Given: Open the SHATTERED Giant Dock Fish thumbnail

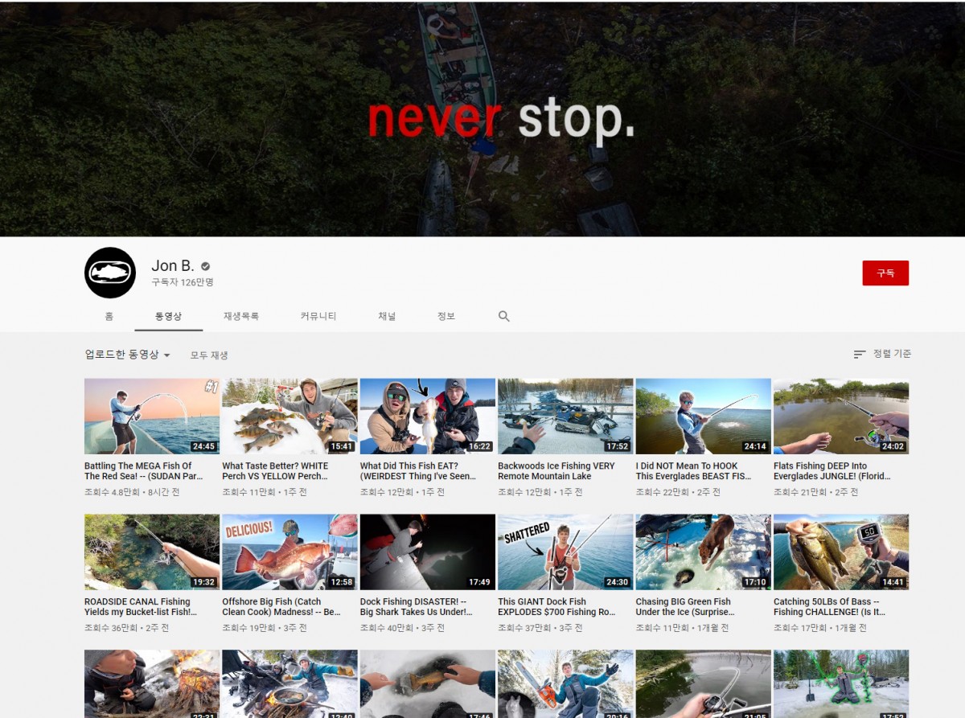Looking at the screenshot, I should tap(565, 552).
